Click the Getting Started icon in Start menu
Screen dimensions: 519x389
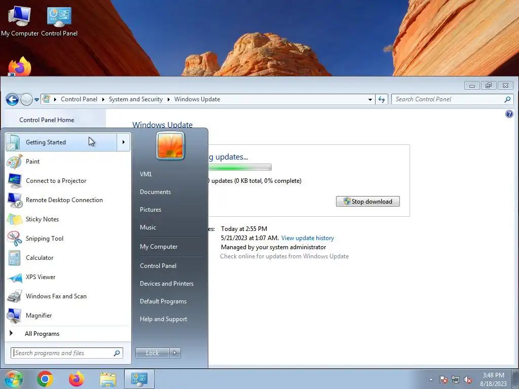pyautogui.click(x=14, y=142)
